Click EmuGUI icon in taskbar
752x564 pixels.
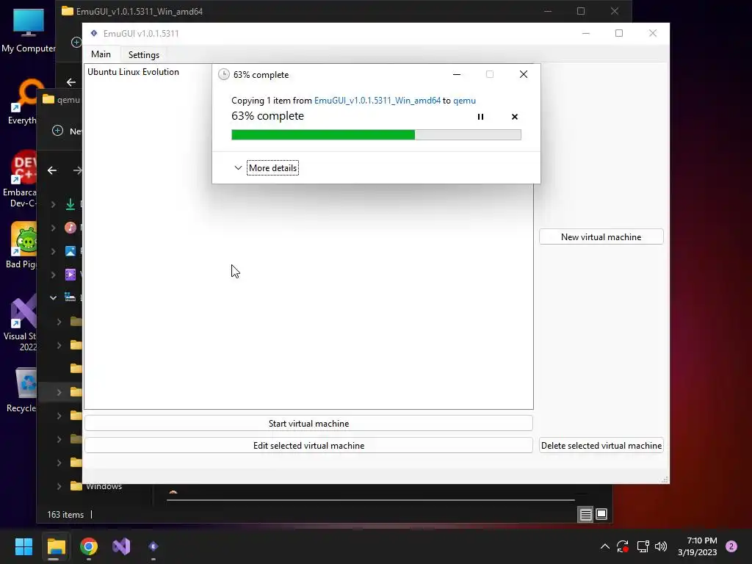[153, 546]
